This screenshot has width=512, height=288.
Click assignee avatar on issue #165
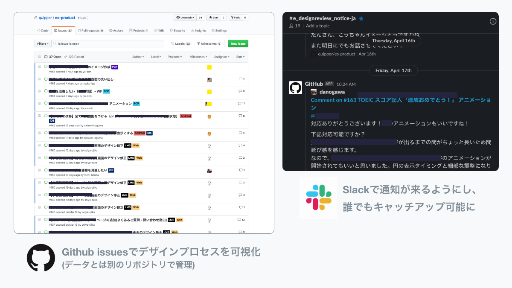click(x=209, y=80)
